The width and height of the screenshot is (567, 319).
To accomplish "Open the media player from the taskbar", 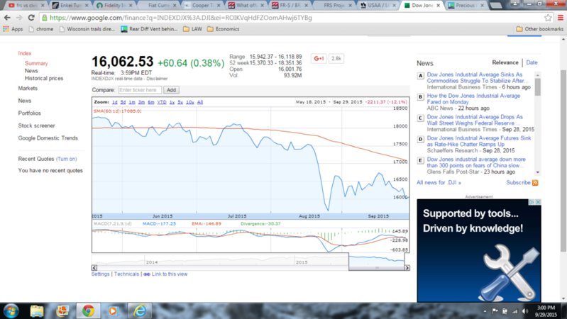I will 113,310.
